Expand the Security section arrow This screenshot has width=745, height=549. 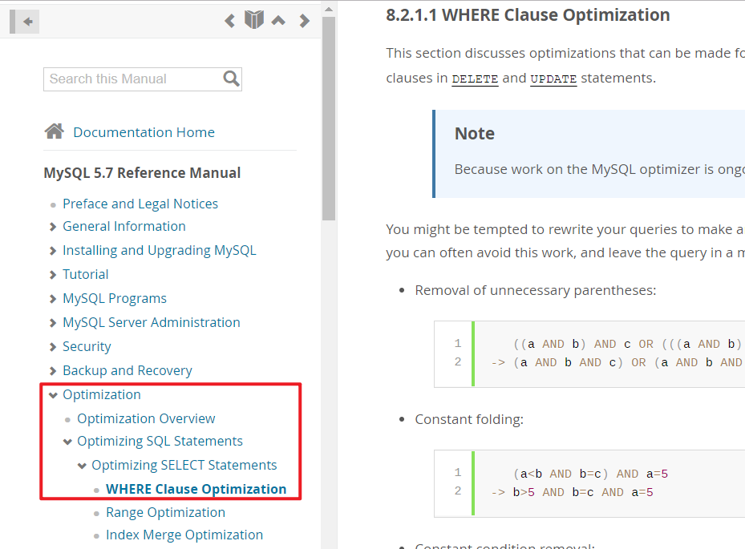53,347
